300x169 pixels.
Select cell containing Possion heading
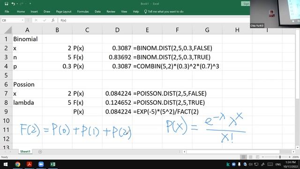click(x=27, y=84)
